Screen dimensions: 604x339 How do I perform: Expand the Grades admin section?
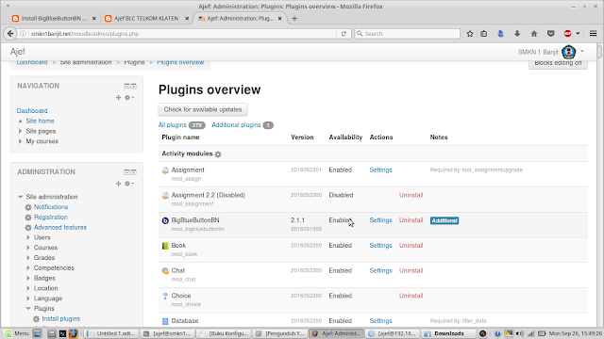28,257
